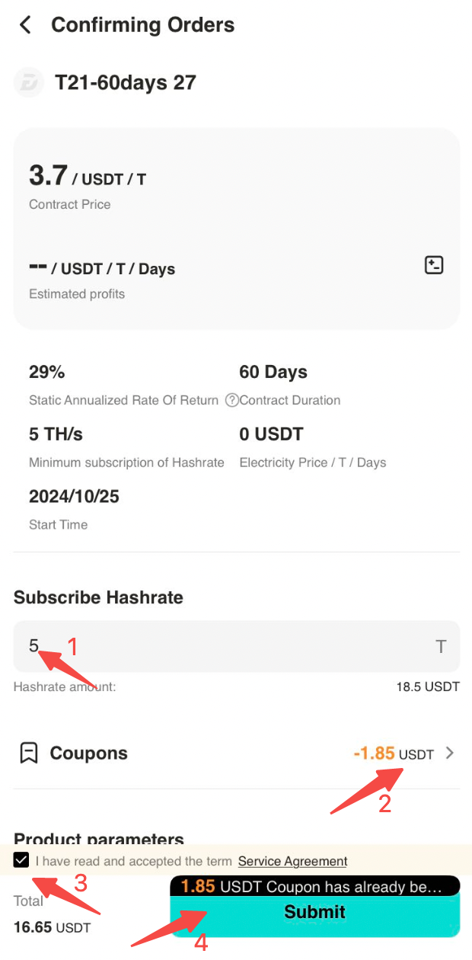This screenshot has width=472, height=960.
Task: Tap the 60 Days contract duration value
Action: 273,373
